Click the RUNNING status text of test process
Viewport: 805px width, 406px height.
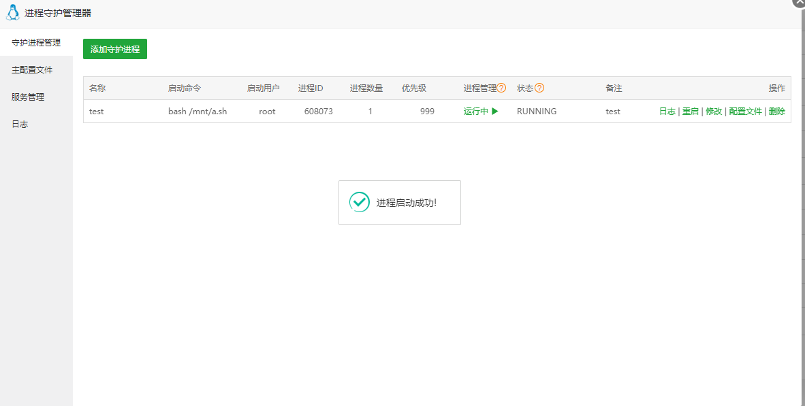coord(535,111)
